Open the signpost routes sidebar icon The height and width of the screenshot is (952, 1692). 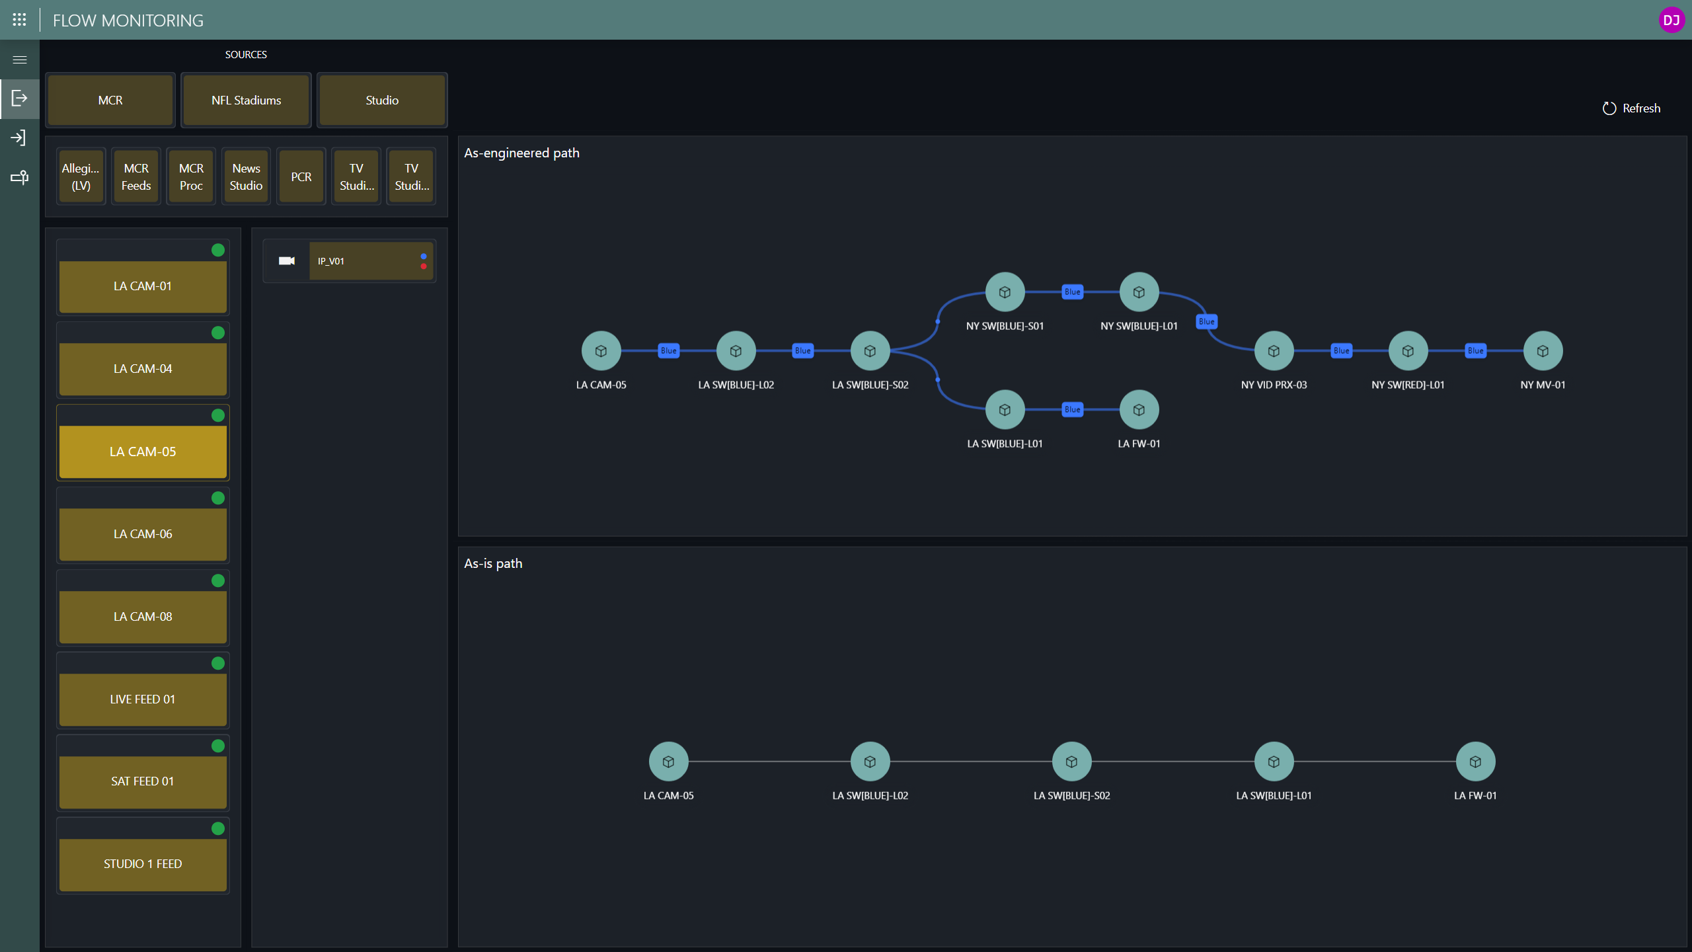20,177
